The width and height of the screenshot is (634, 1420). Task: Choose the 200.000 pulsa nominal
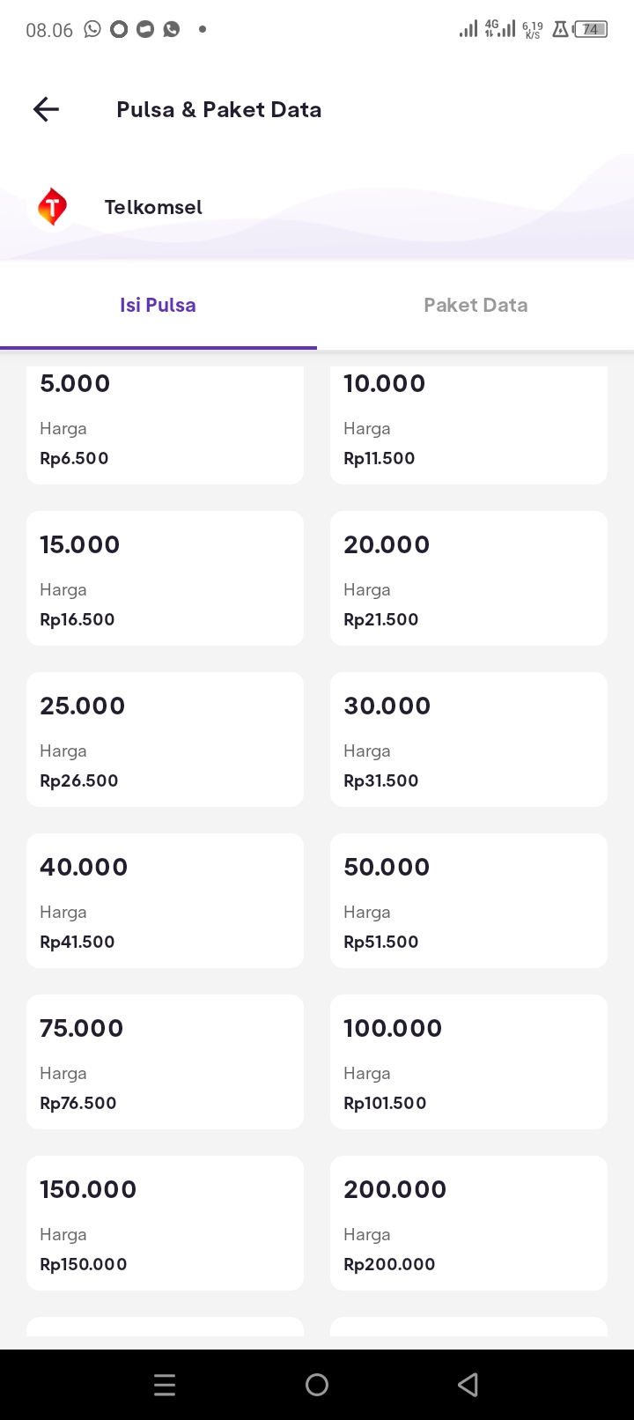[x=468, y=1224]
